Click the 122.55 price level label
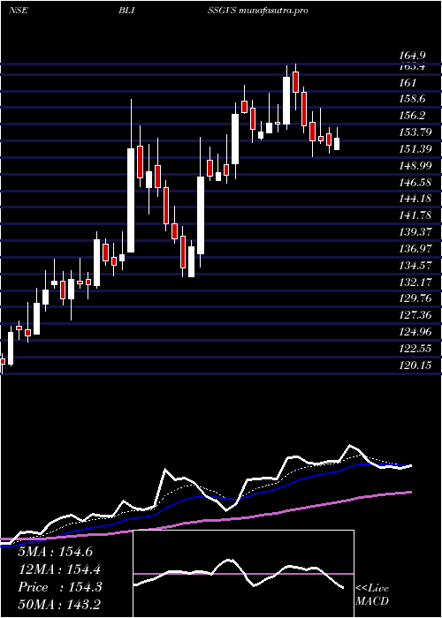 415,349
